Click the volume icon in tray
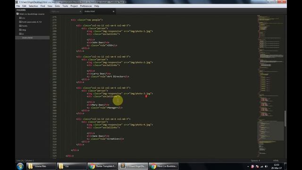 click(x=266, y=167)
